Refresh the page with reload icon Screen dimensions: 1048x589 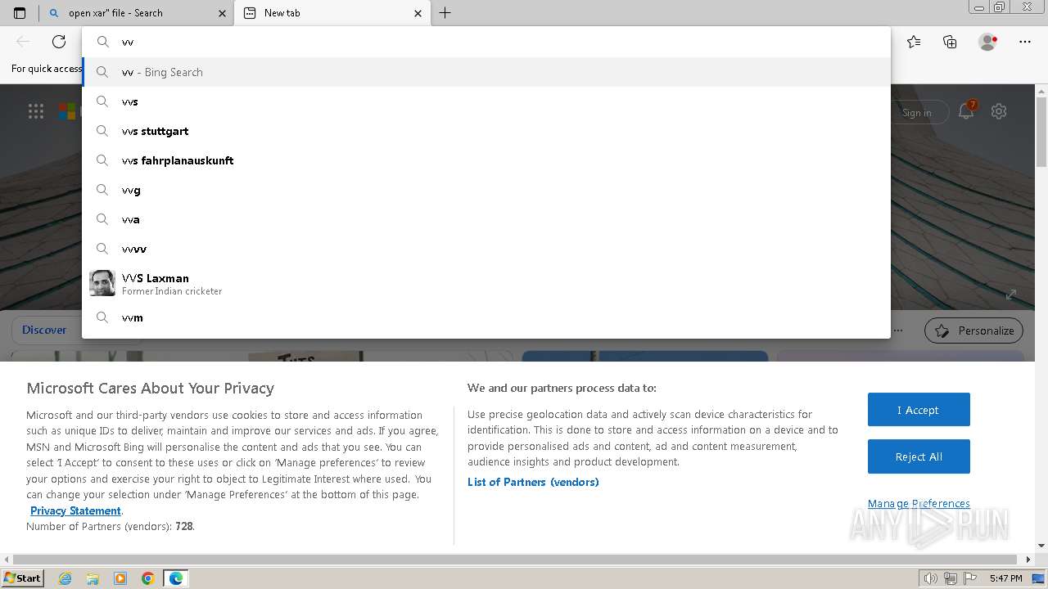click(59, 42)
